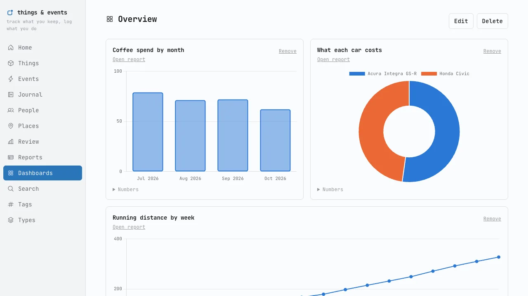The width and height of the screenshot is (528, 296).
Task: Open the Home page
Action: pos(42,47)
